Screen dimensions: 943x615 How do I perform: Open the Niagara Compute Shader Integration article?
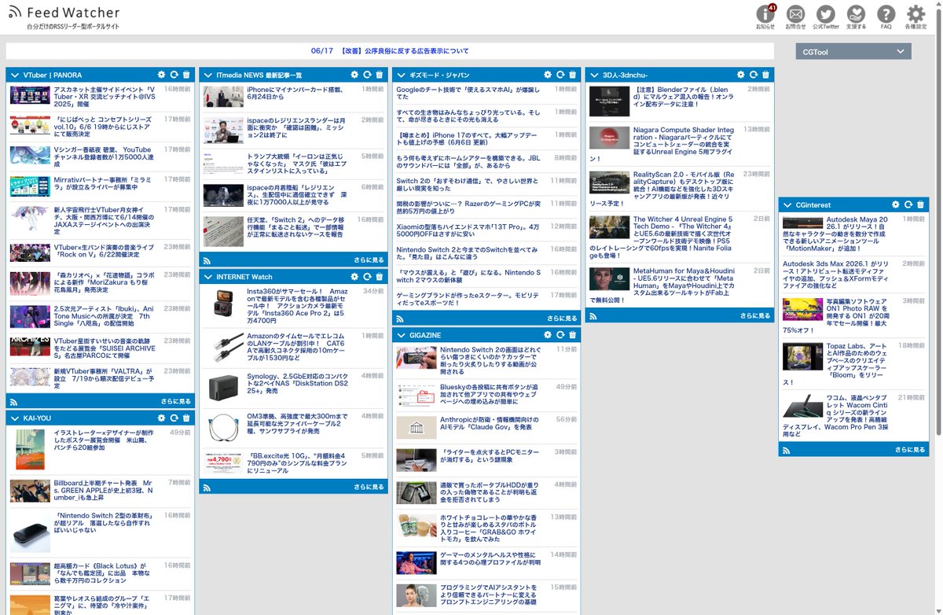coord(682,142)
